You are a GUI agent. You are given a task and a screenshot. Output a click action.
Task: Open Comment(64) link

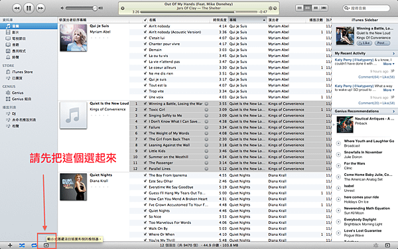click(369, 77)
